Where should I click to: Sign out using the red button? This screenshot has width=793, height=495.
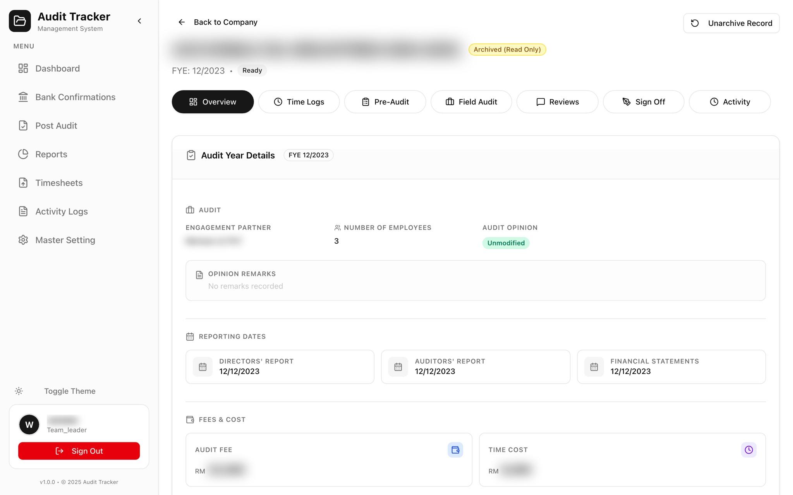(79, 451)
